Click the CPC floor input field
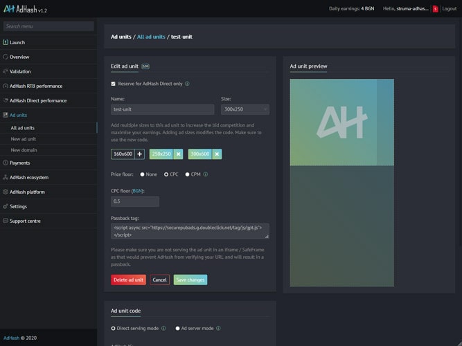The height and width of the screenshot is (346, 462). coord(135,201)
